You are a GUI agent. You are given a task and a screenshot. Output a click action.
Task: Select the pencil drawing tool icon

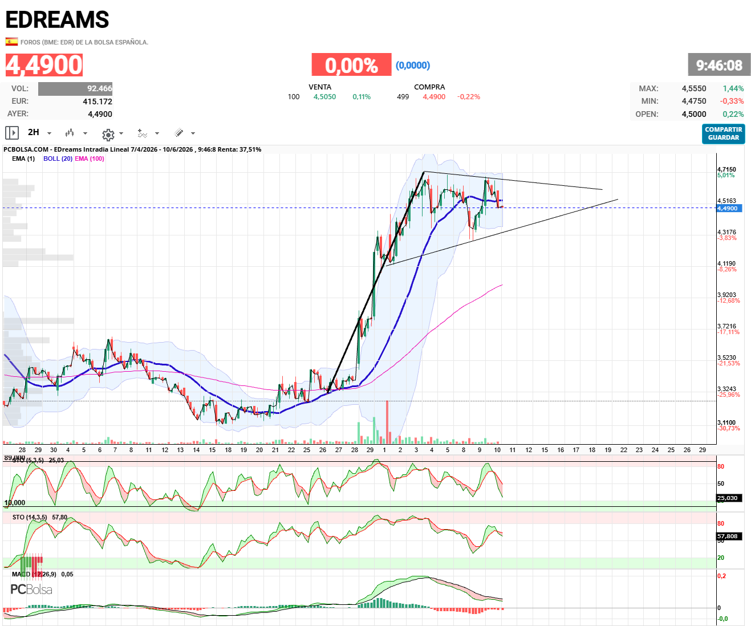tap(179, 133)
